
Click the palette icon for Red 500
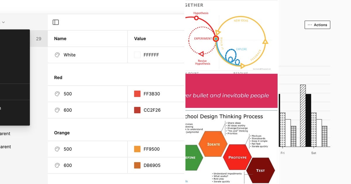tap(57, 94)
